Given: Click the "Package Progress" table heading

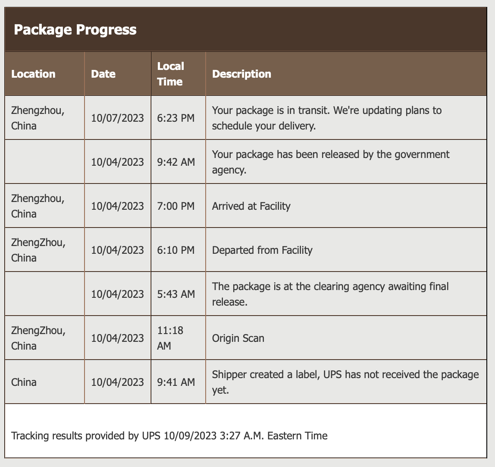Looking at the screenshot, I should coord(75,30).
